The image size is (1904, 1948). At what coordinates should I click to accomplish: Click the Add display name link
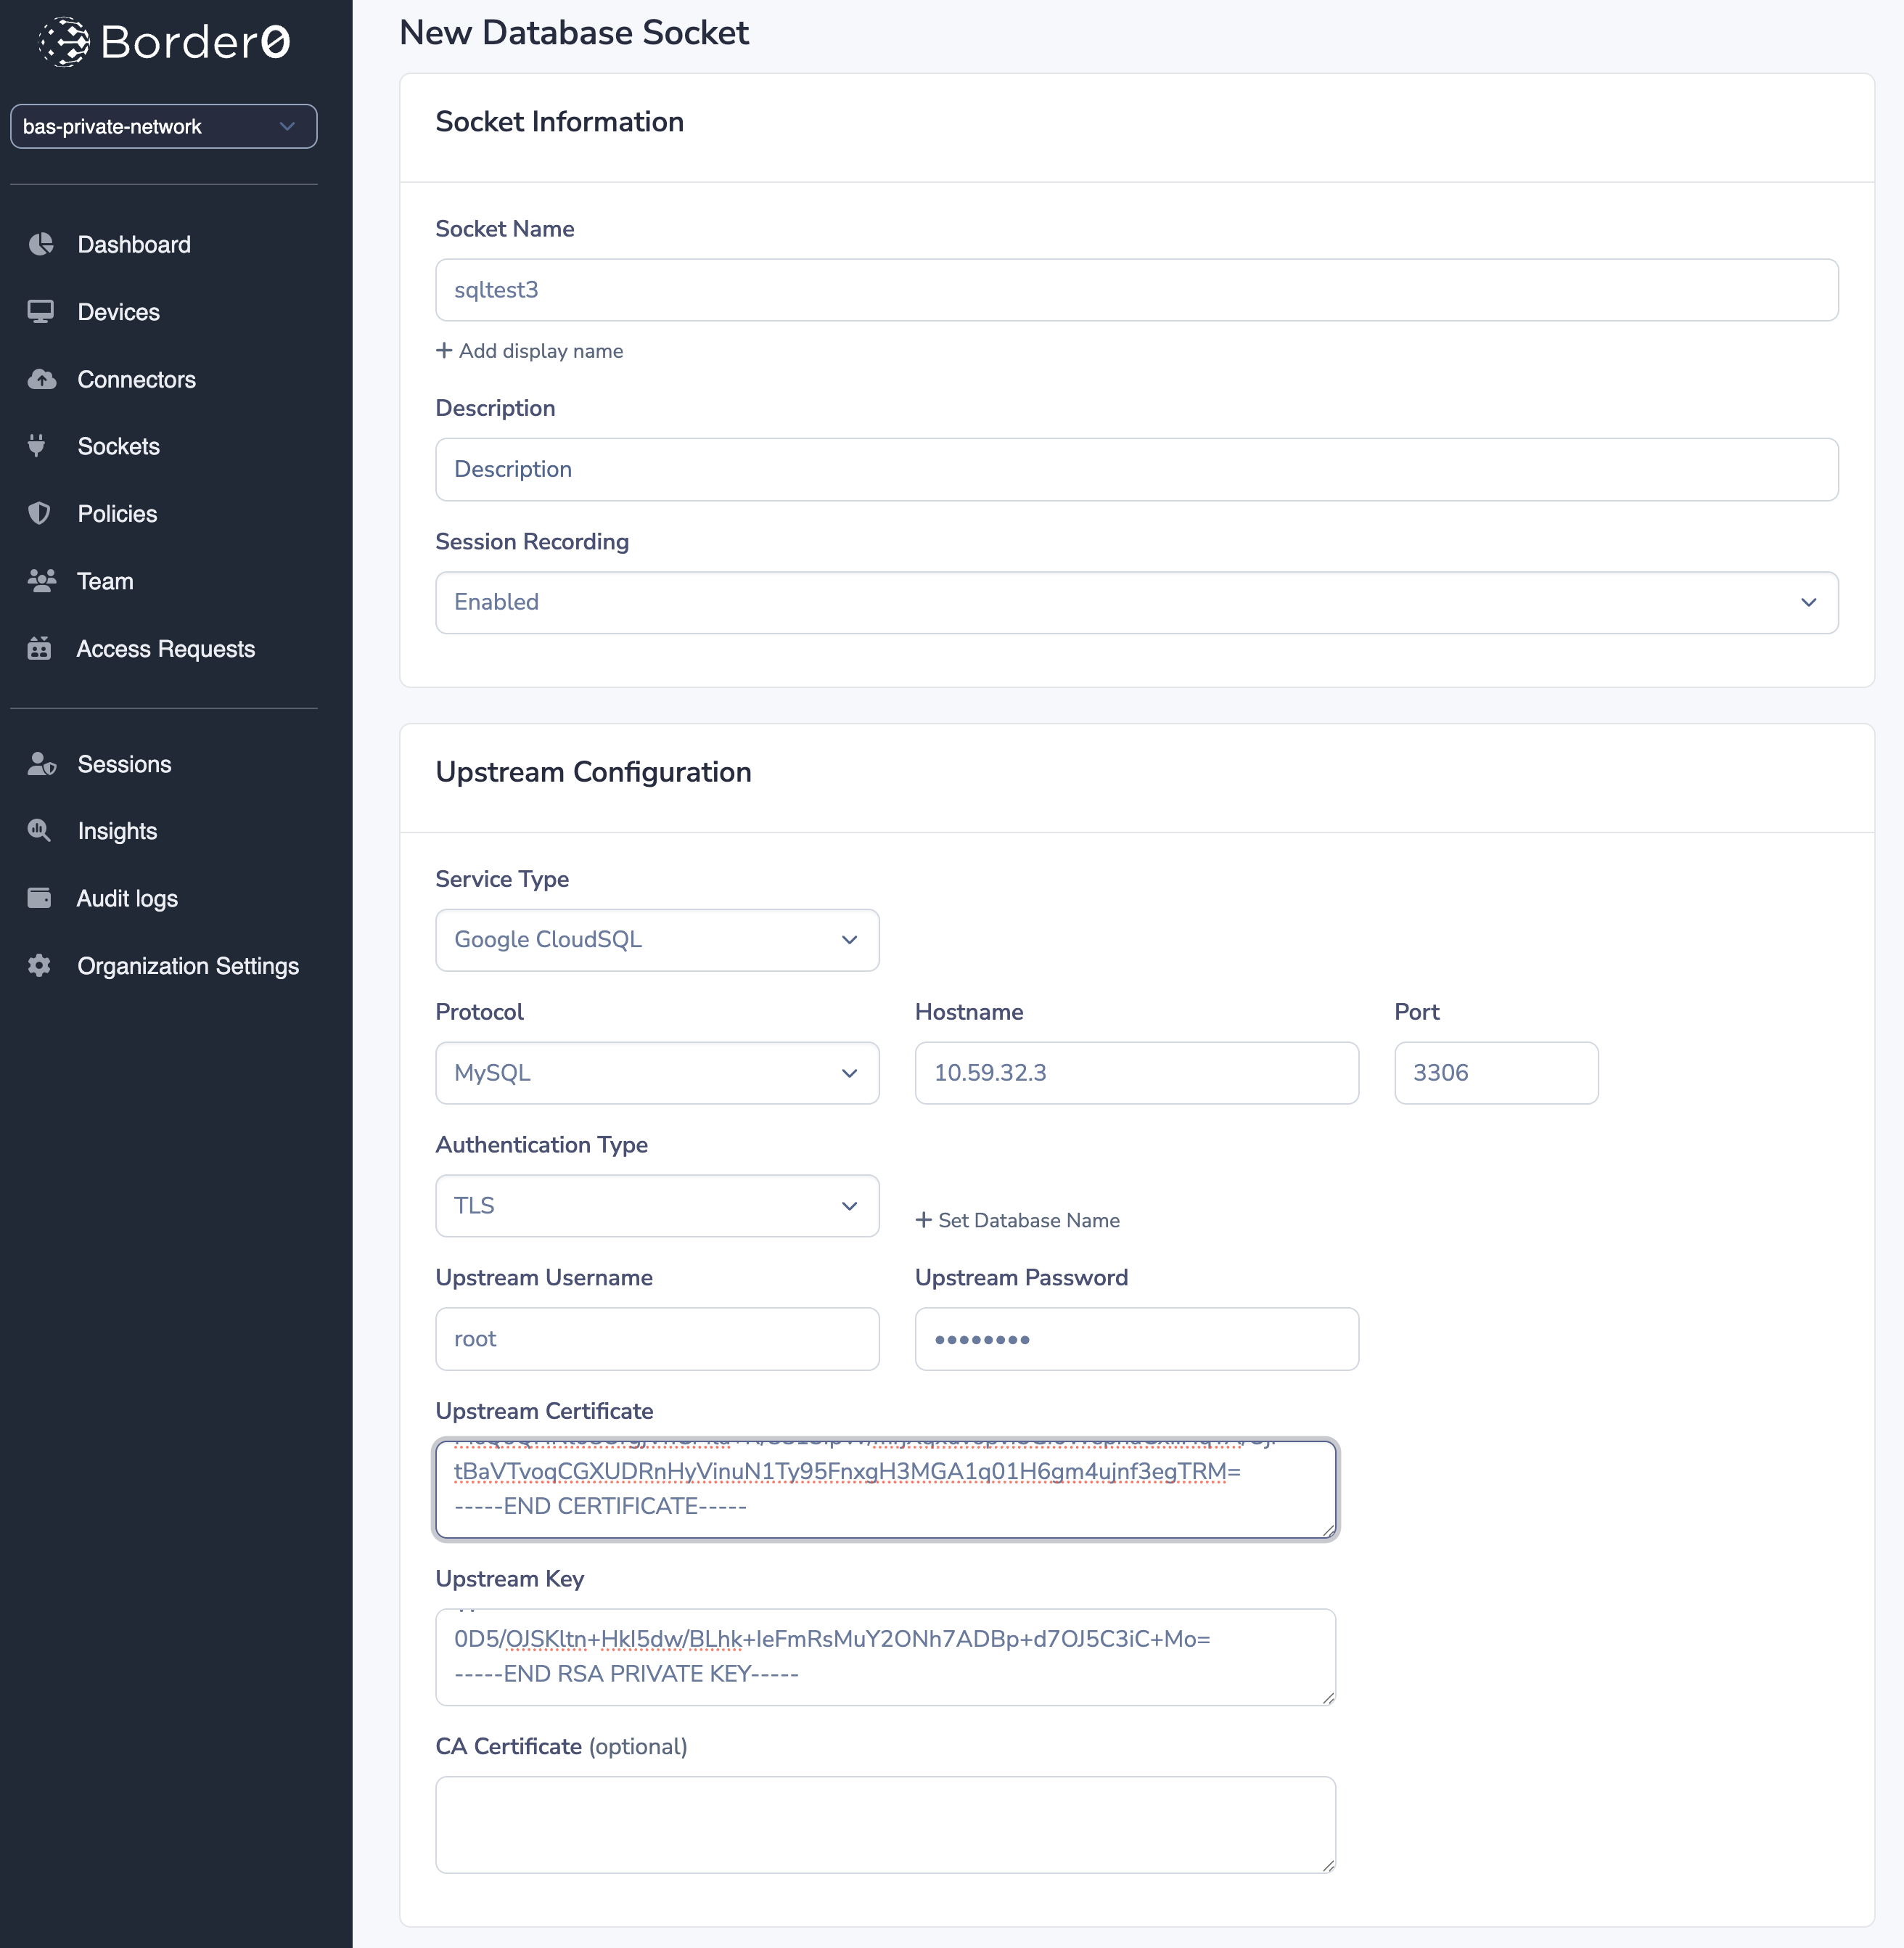530,351
